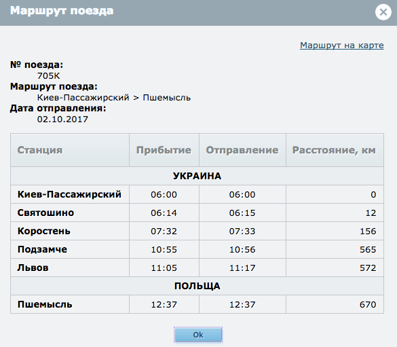
Task: Click the departure date 02.10.2017
Action: click(62, 119)
